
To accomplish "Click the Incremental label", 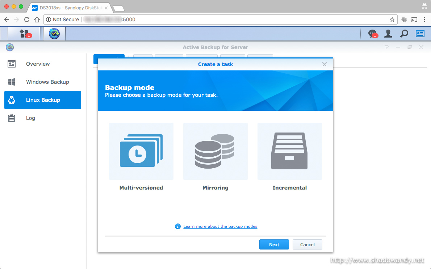I will (290, 188).
